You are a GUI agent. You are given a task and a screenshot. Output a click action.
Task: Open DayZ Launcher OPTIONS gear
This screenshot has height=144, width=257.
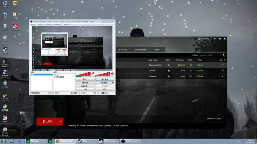[204, 39]
